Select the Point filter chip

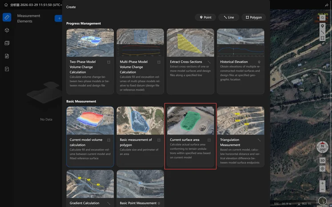pyautogui.click(x=205, y=17)
